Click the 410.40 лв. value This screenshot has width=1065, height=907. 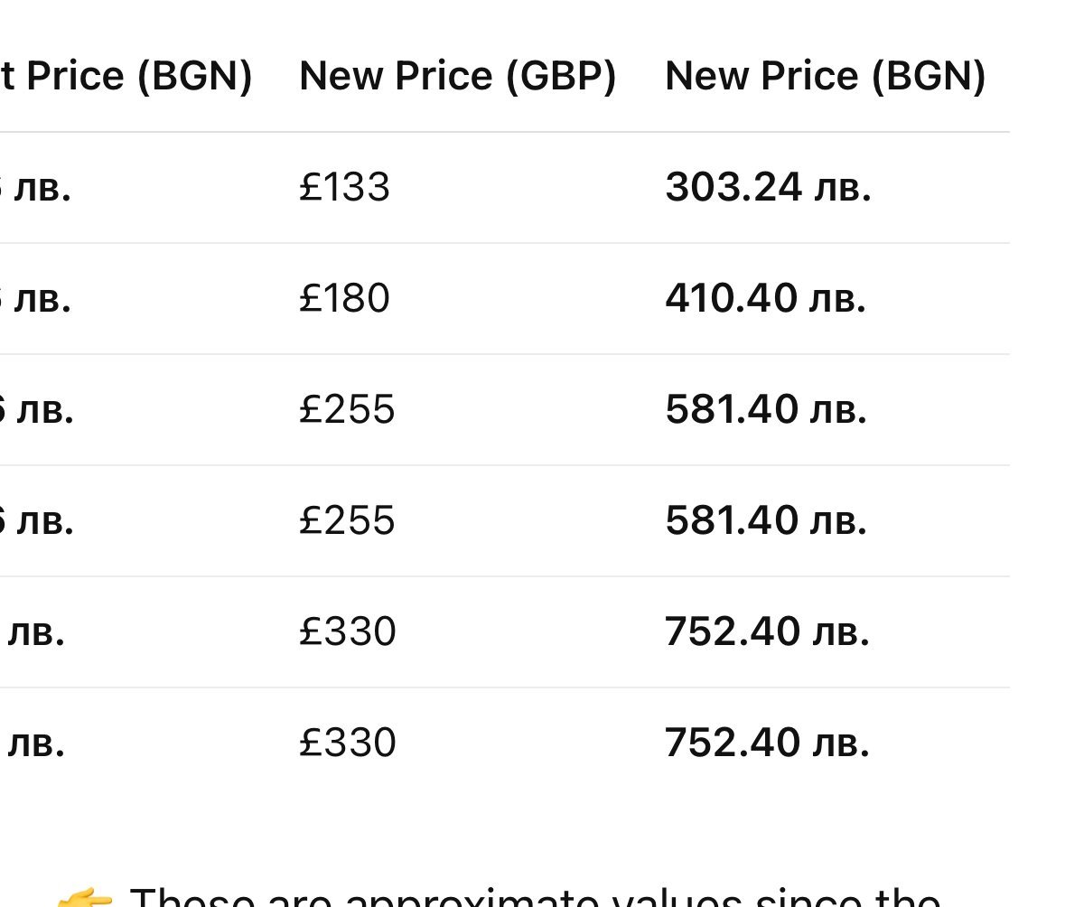click(x=766, y=298)
